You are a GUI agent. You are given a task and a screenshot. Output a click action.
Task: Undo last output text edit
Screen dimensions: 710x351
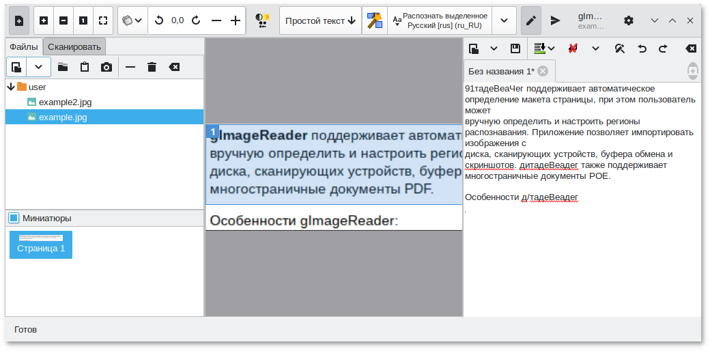642,48
